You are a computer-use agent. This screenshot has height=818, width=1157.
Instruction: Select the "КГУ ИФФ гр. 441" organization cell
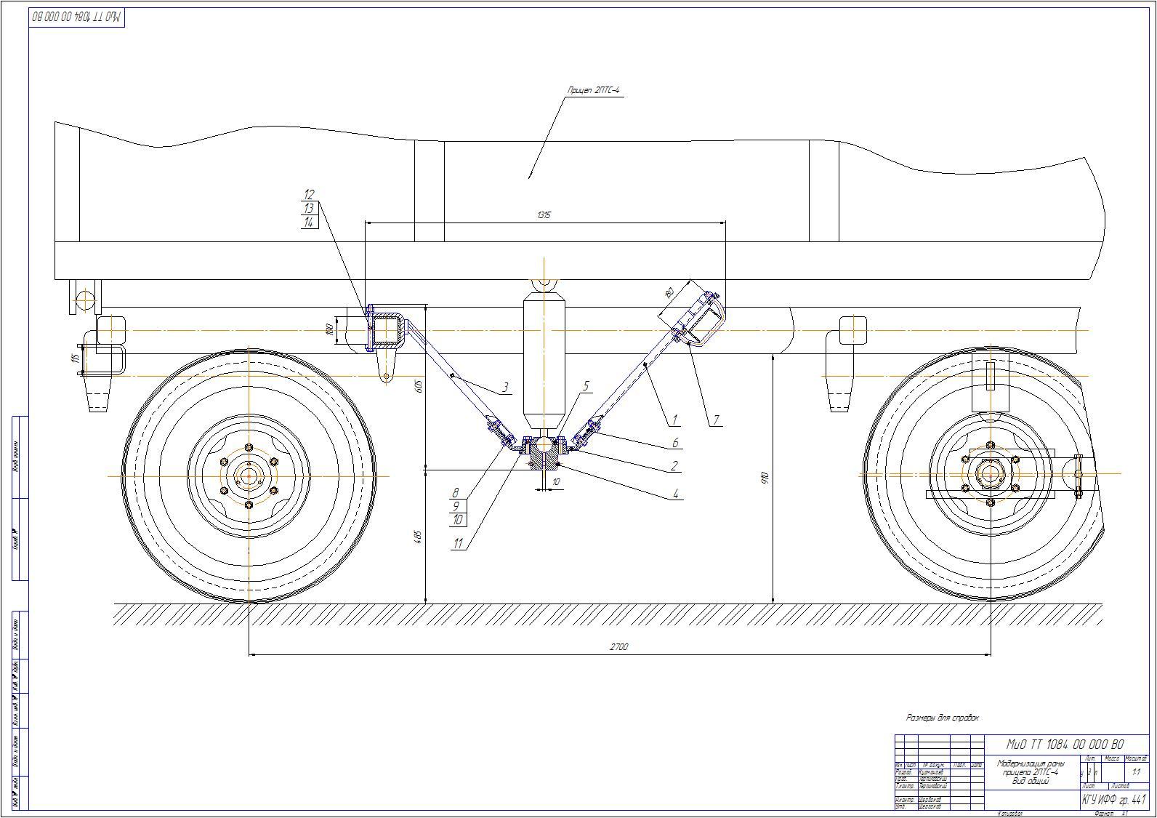(1113, 800)
